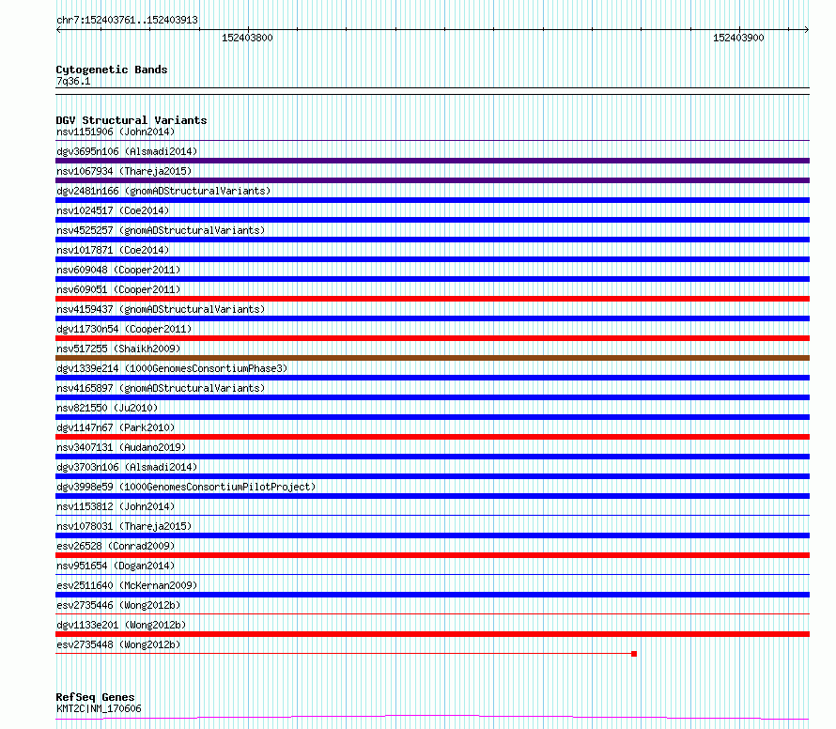Open nsv1078031 (Thareja2015) label
836x729 pixels.
click(124, 526)
